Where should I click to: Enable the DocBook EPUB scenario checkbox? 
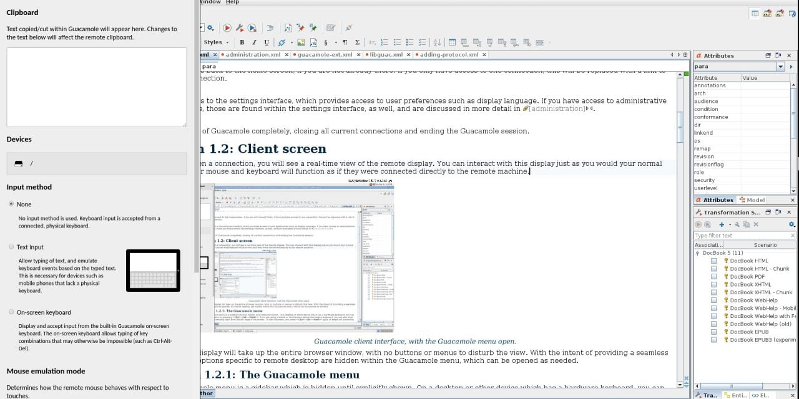(713, 332)
